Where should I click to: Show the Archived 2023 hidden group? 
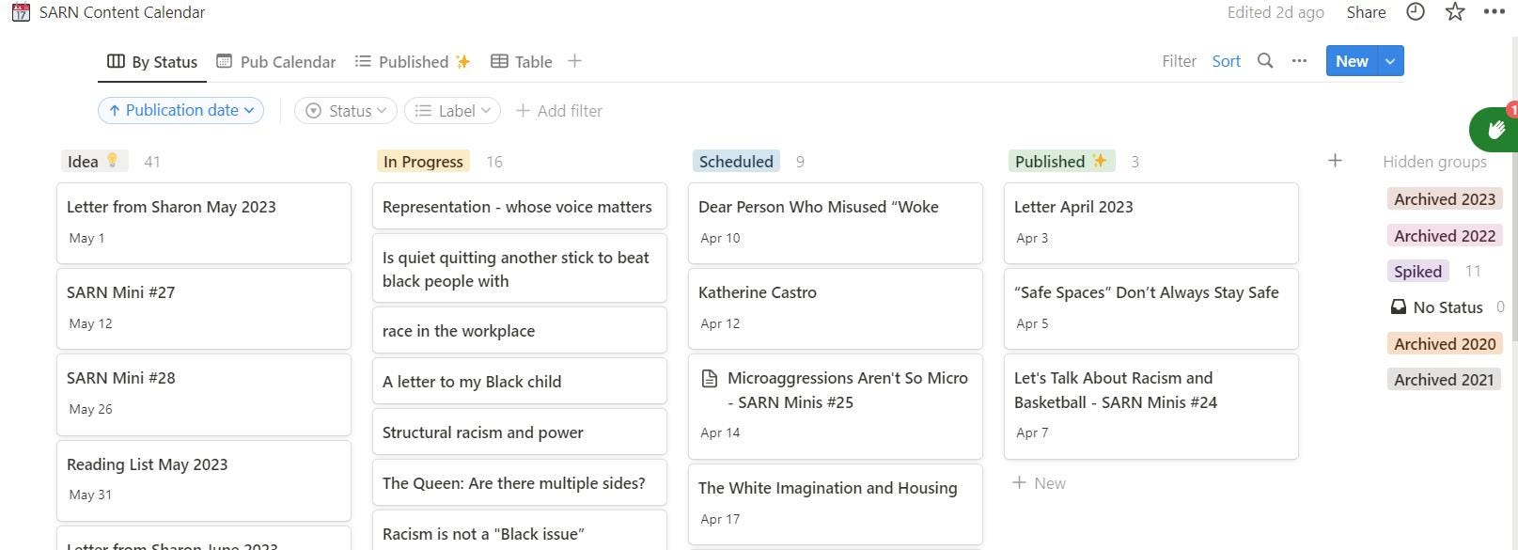[x=1444, y=199]
